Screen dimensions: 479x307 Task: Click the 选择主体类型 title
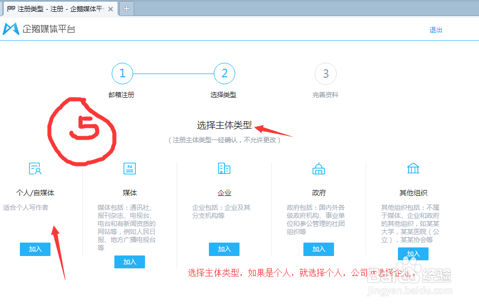coord(224,125)
